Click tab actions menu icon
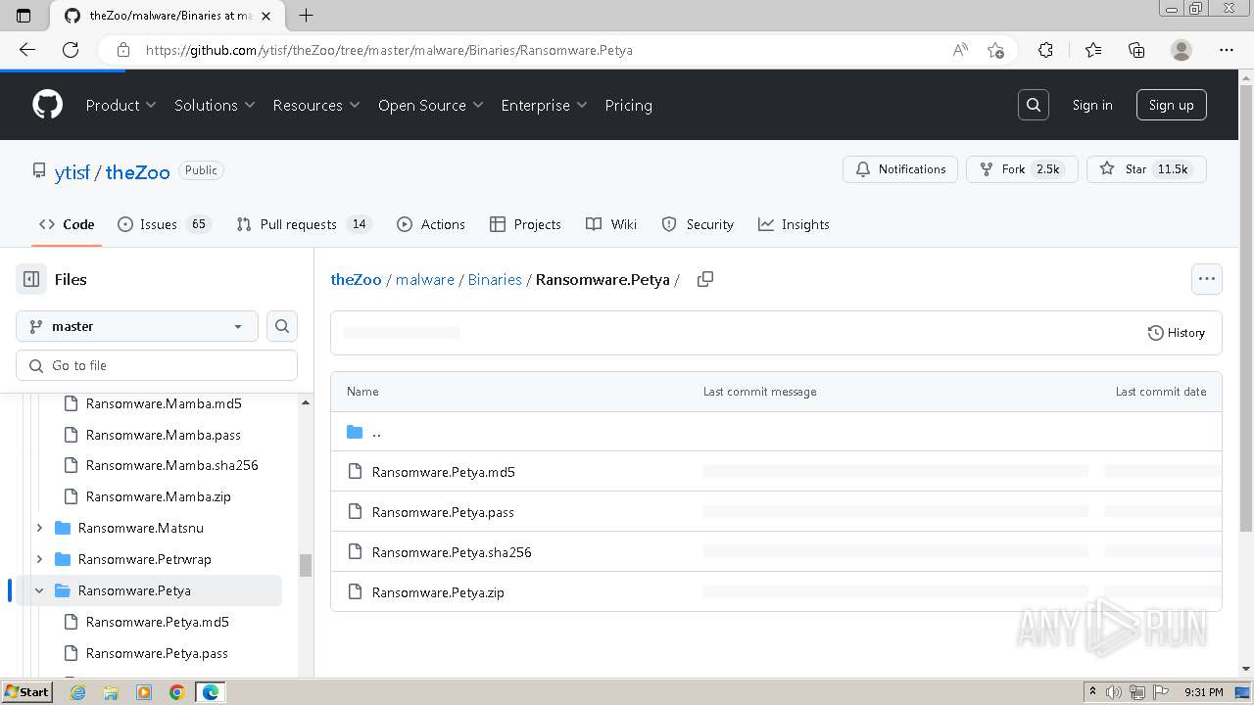Image resolution: width=1254 pixels, height=705 pixels. click(x=24, y=16)
